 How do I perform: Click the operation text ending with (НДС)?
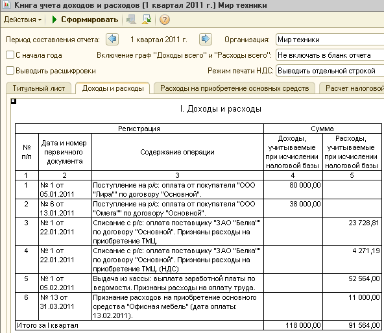click(178, 260)
